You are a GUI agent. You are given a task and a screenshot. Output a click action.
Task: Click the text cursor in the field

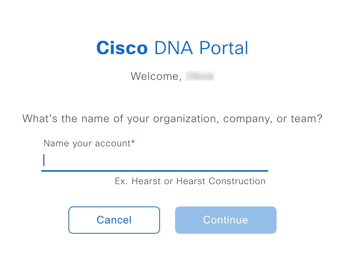(x=44, y=160)
